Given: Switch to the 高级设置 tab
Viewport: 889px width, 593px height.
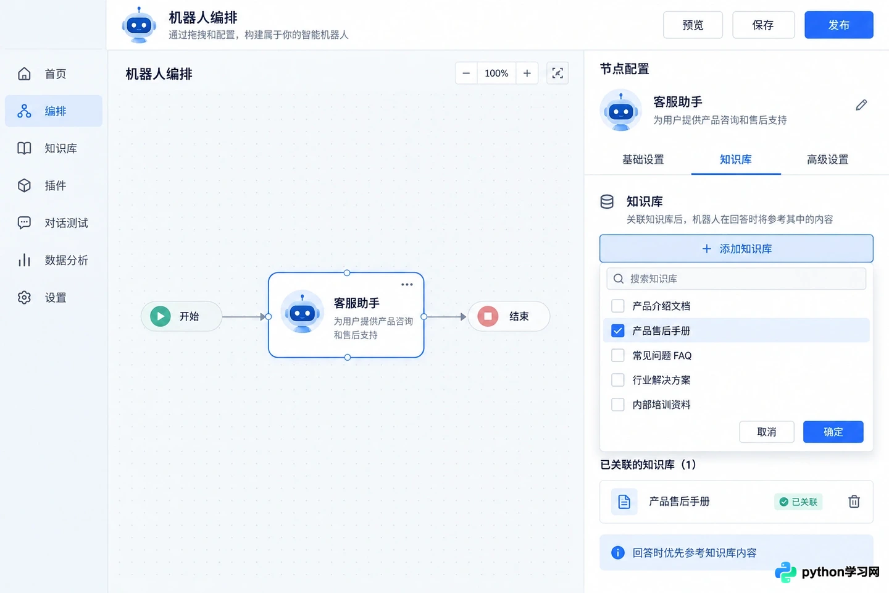Looking at the screenshot, I should [x=827, y=159].
